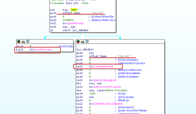The height and width of the screenshot is (114, 196).
Task: Click the ds:OpenSCManagerA function name
Action: 103,80
